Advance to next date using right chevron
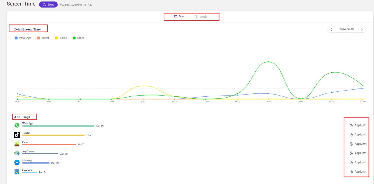The width and height of the screenshot is (374, 184). pos(362,29)
